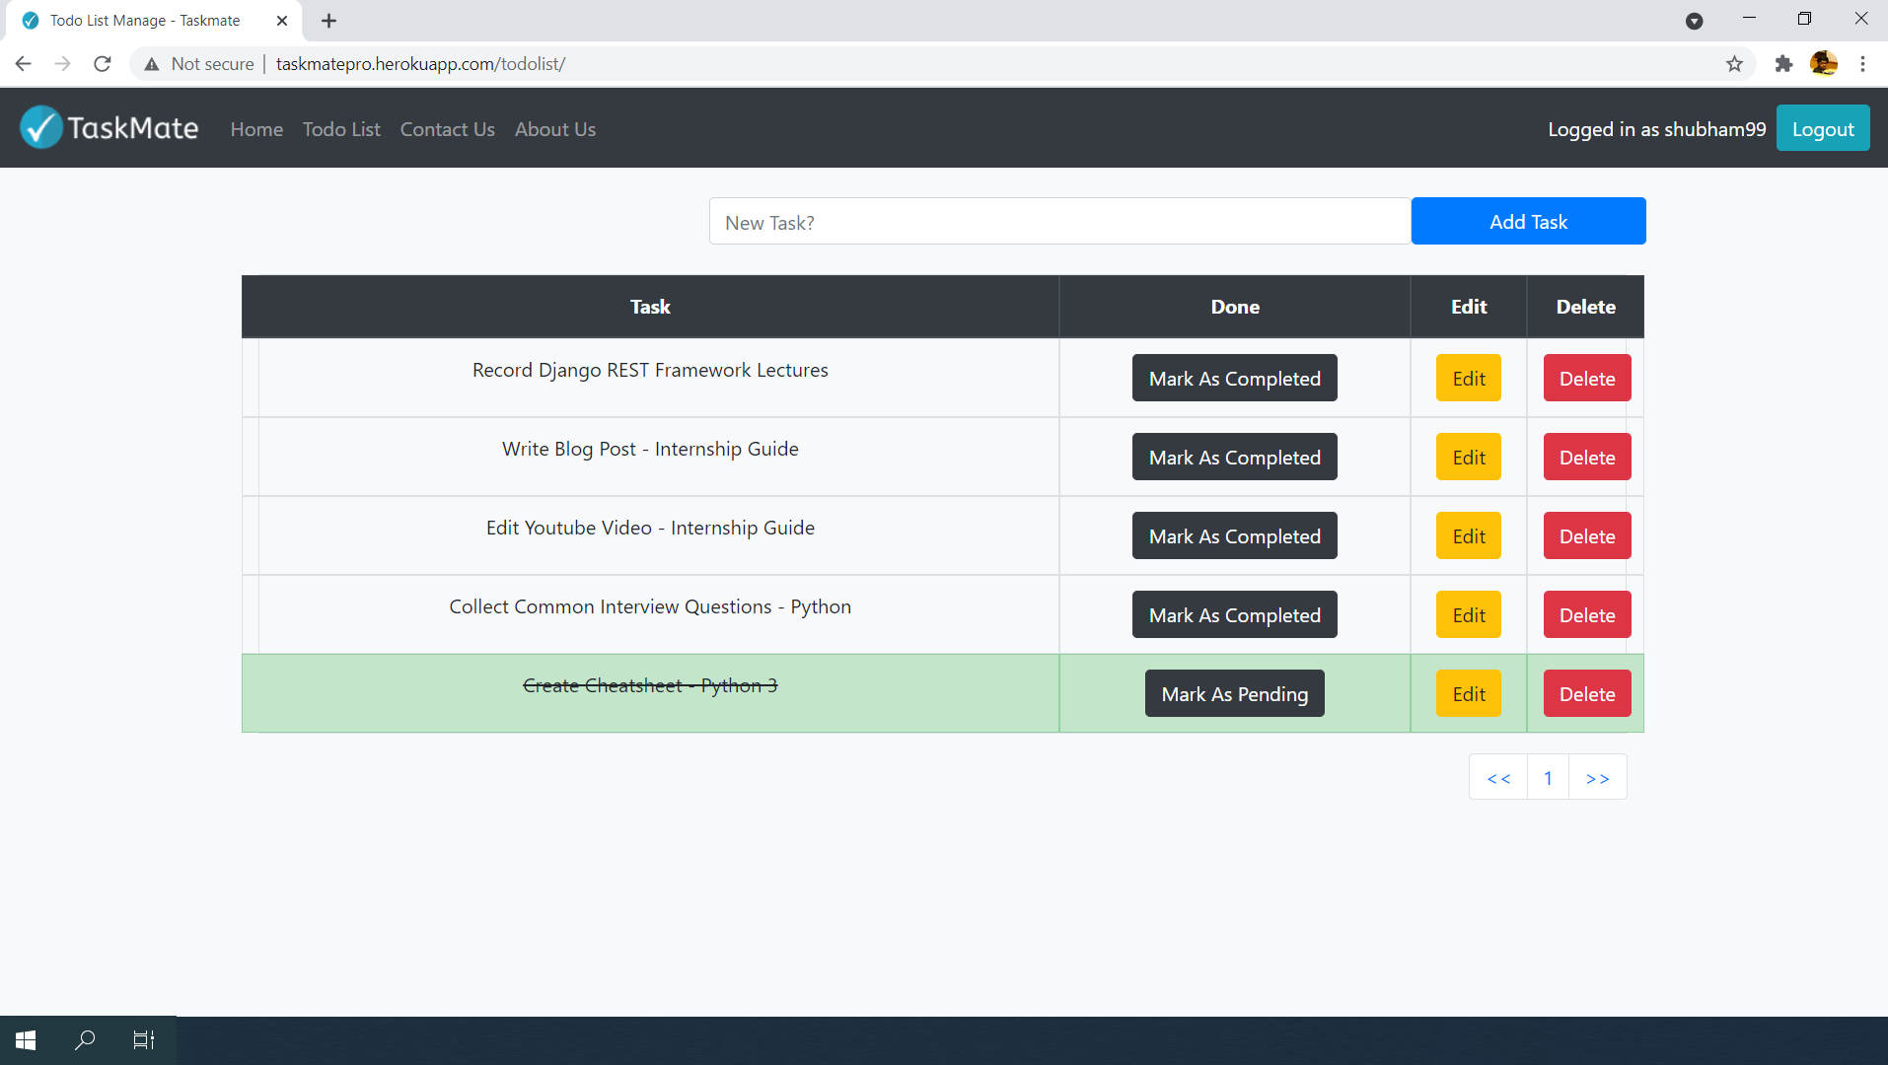Open the Chrome menu
The image size is (1888, 1065).
pos(1864,63)
